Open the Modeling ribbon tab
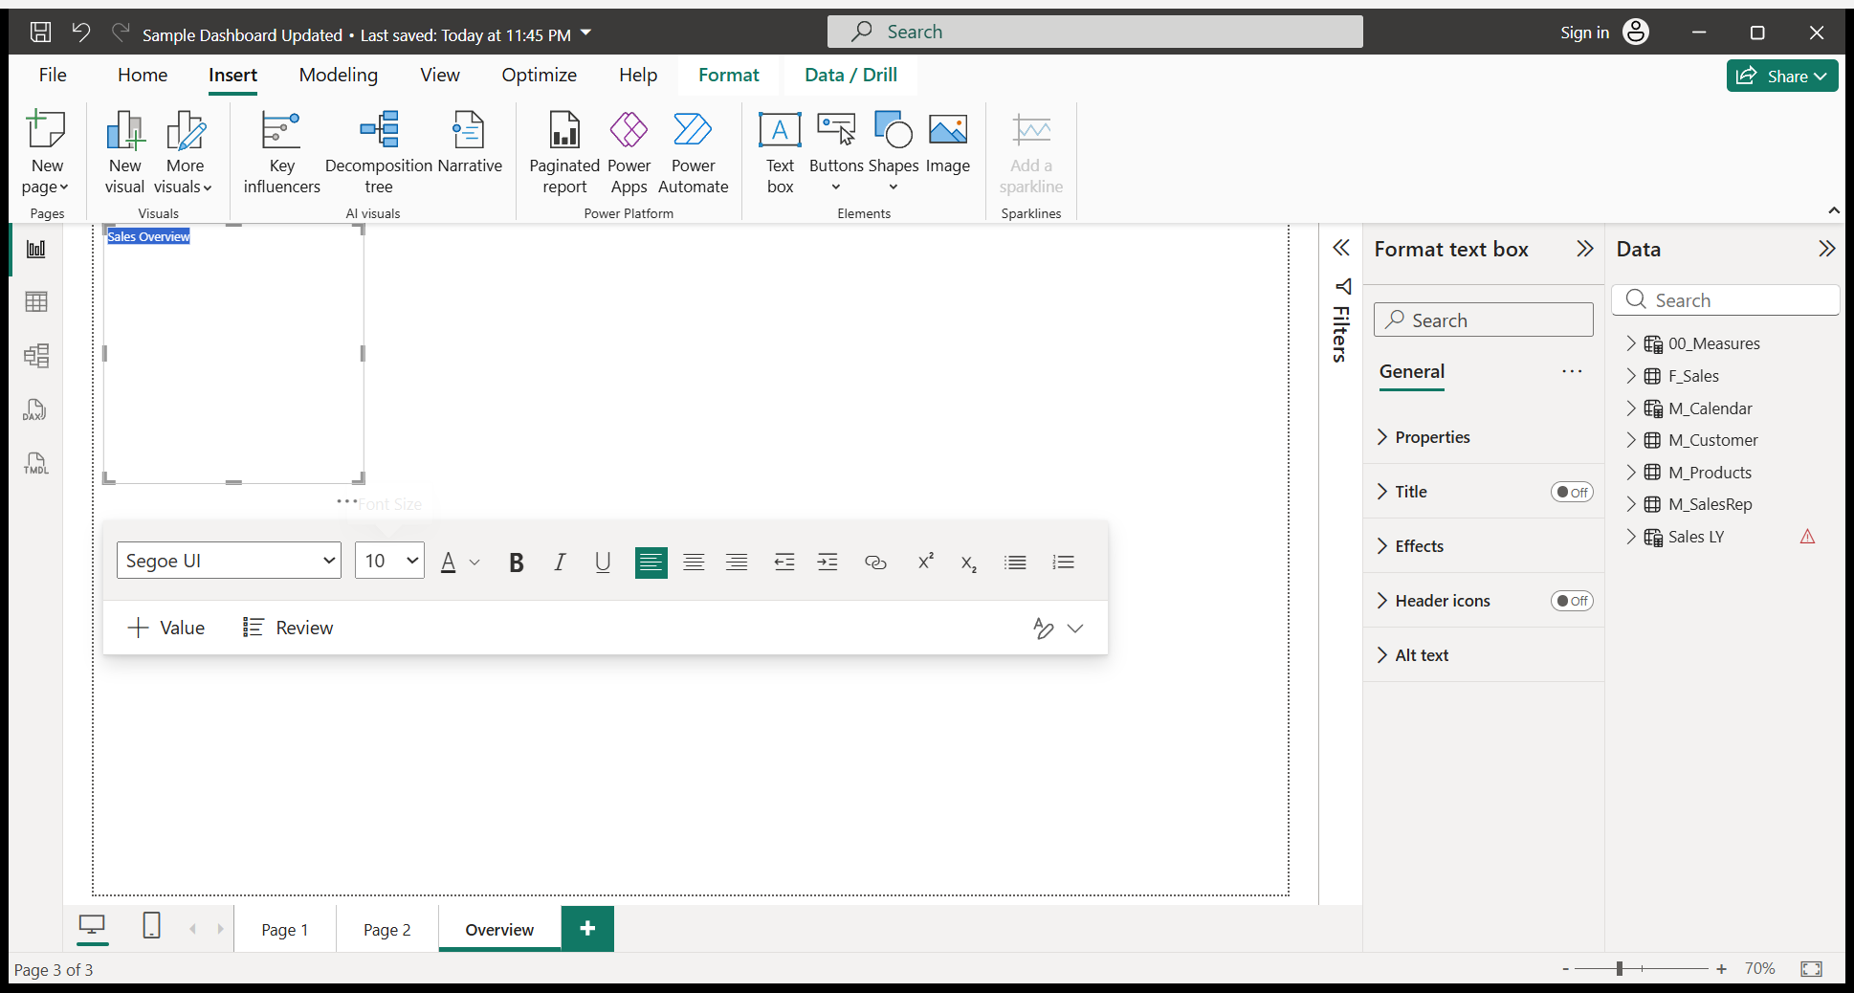This screenshot has height=993, width=1854. point(338,75)
